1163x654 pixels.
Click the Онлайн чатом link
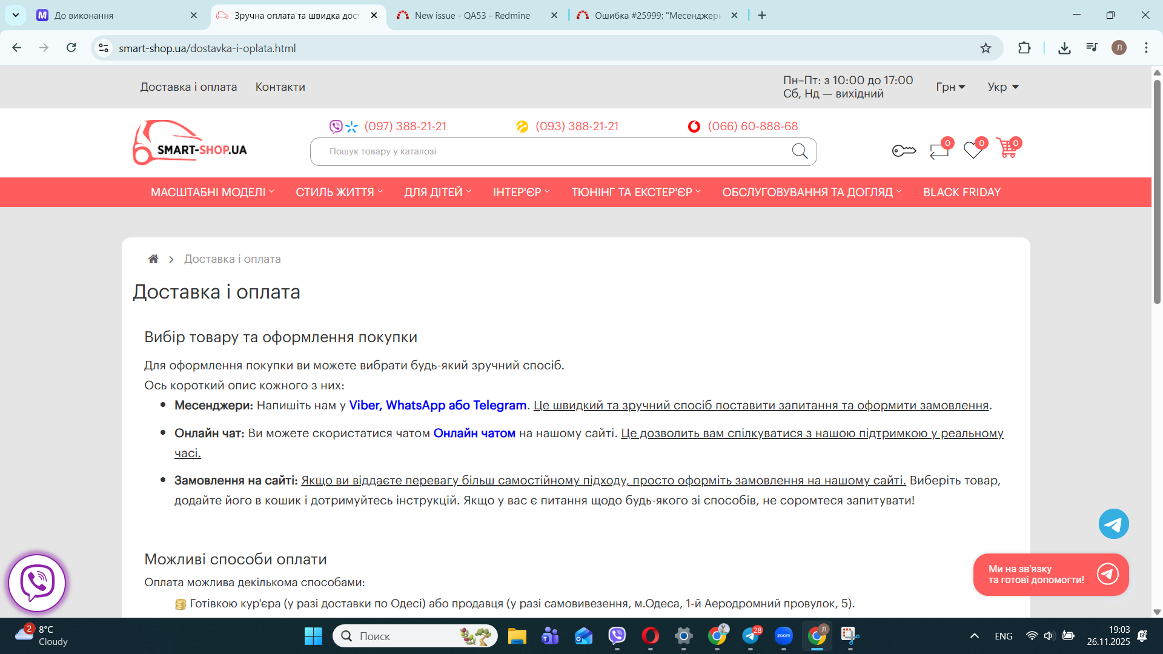tap(474, 434)
